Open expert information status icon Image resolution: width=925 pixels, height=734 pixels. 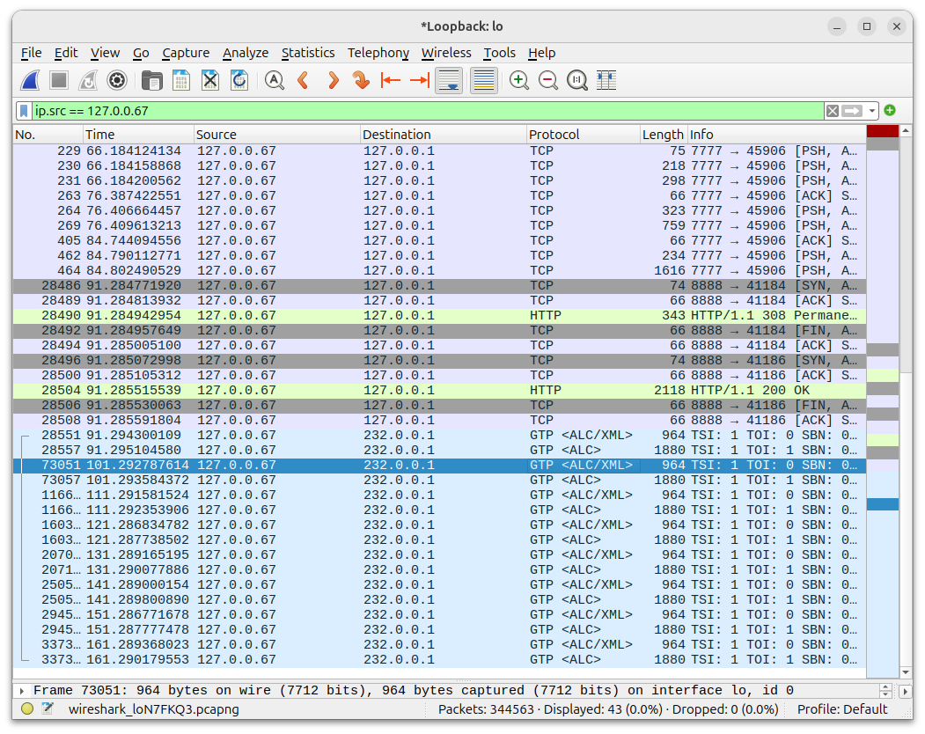tap(27, 708)
